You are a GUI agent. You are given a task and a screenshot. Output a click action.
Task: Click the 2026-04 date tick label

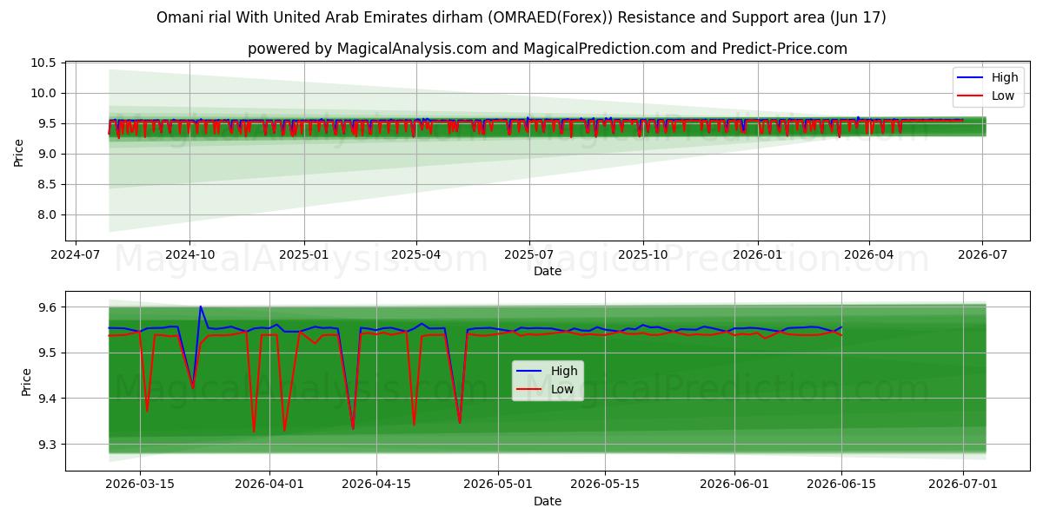pyautogui.click(x=869, y=254)
